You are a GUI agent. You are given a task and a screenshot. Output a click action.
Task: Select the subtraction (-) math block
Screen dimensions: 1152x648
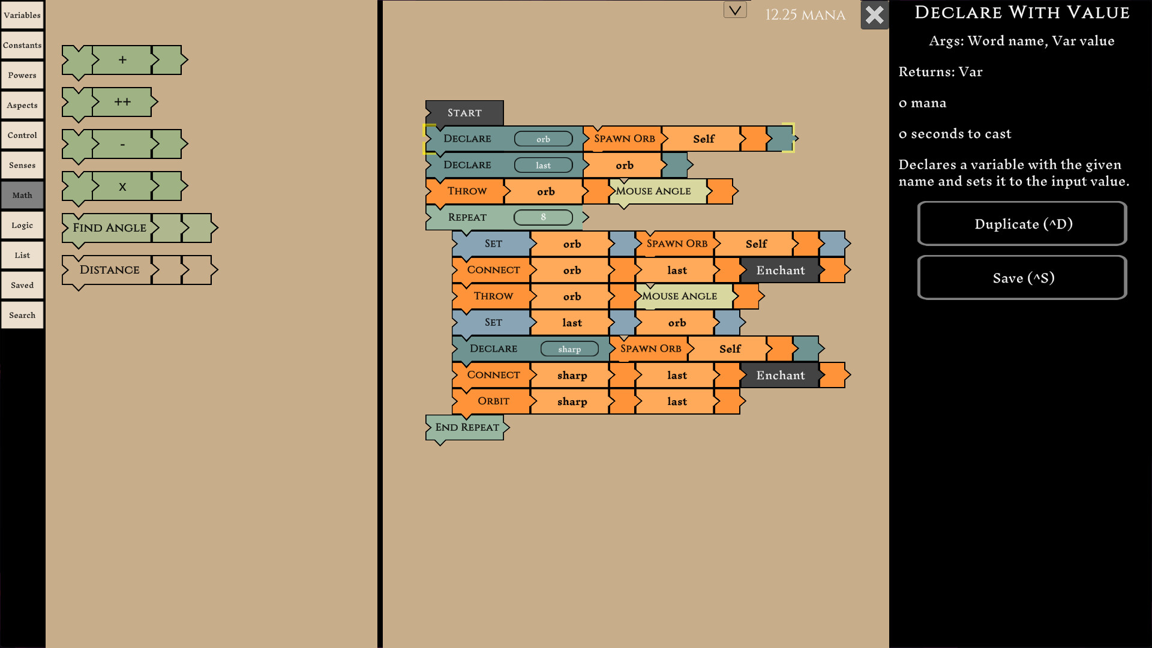coord(123,144)
